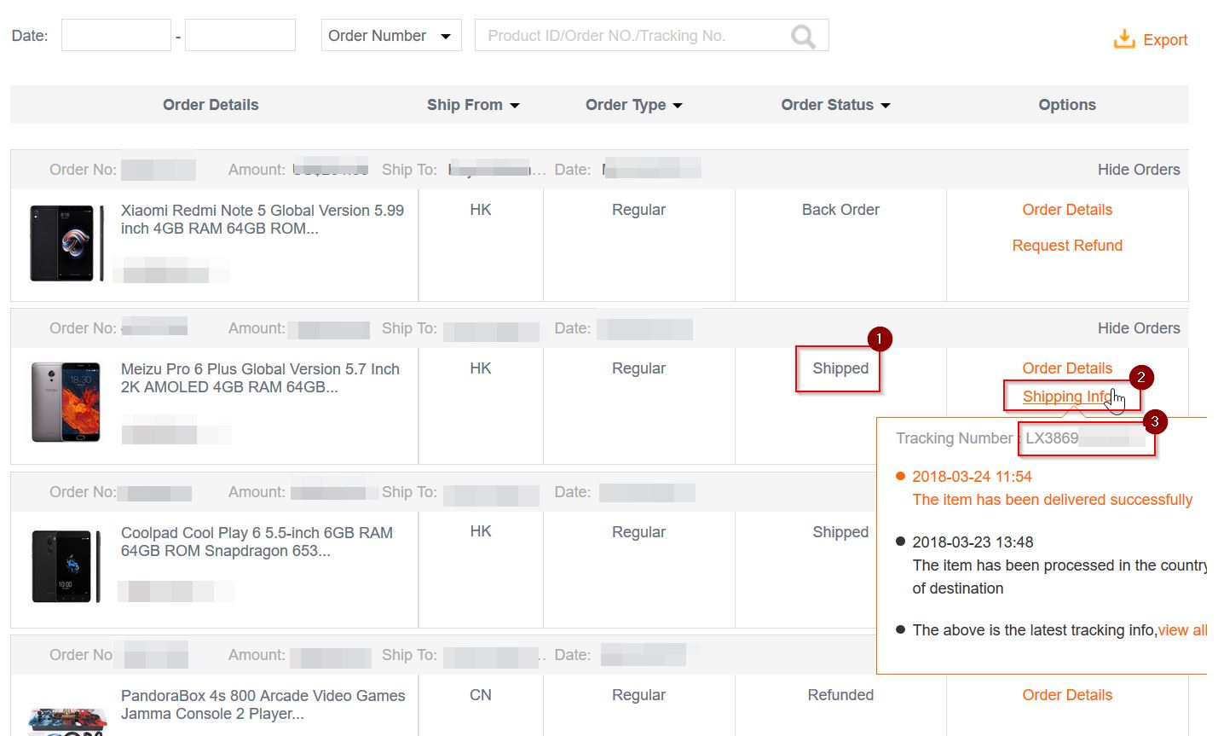Click the Back Order status text
This screenshot has width=1218, height=736.
[840, 210]
